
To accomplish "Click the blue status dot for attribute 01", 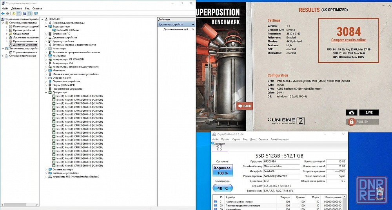I will pyautogui.click(x=215, y=201).
